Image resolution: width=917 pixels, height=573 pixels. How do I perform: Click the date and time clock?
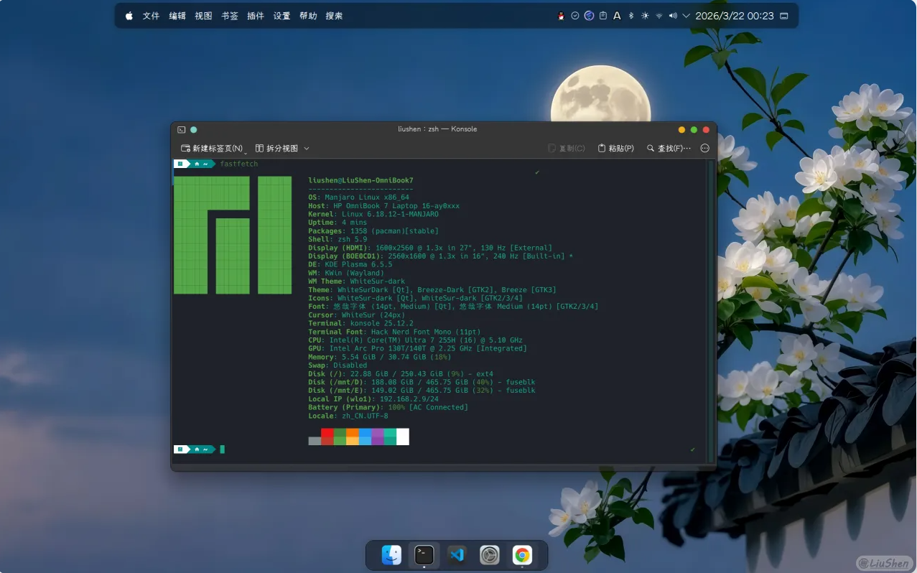pyautogui.click(x=735, y=16)
